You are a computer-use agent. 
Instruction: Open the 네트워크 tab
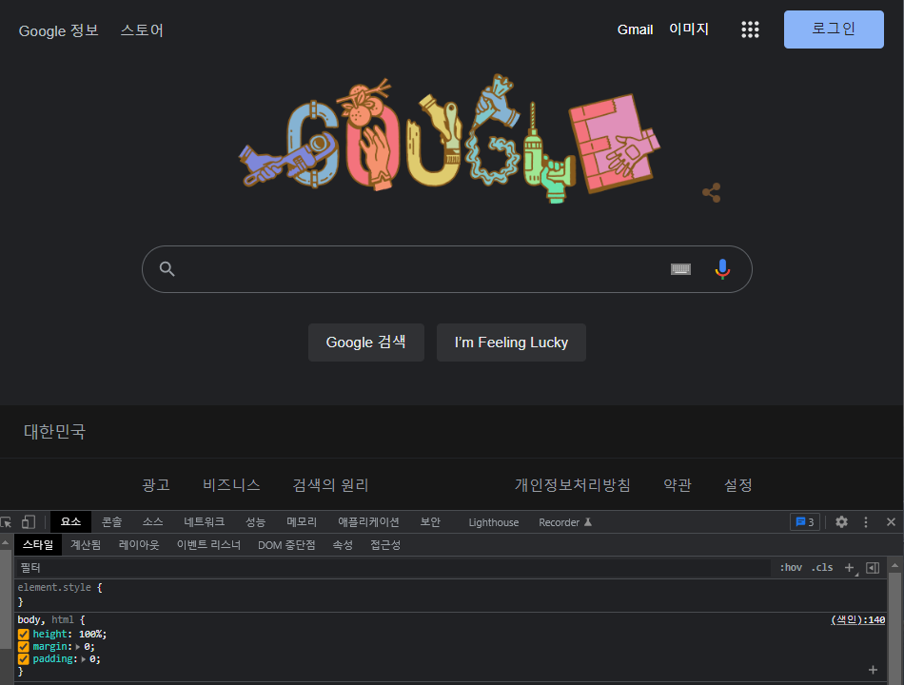pos(204,521)
